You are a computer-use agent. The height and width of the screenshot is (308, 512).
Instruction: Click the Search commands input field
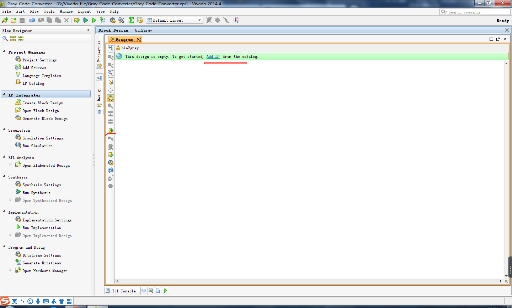tap(475, 12)
